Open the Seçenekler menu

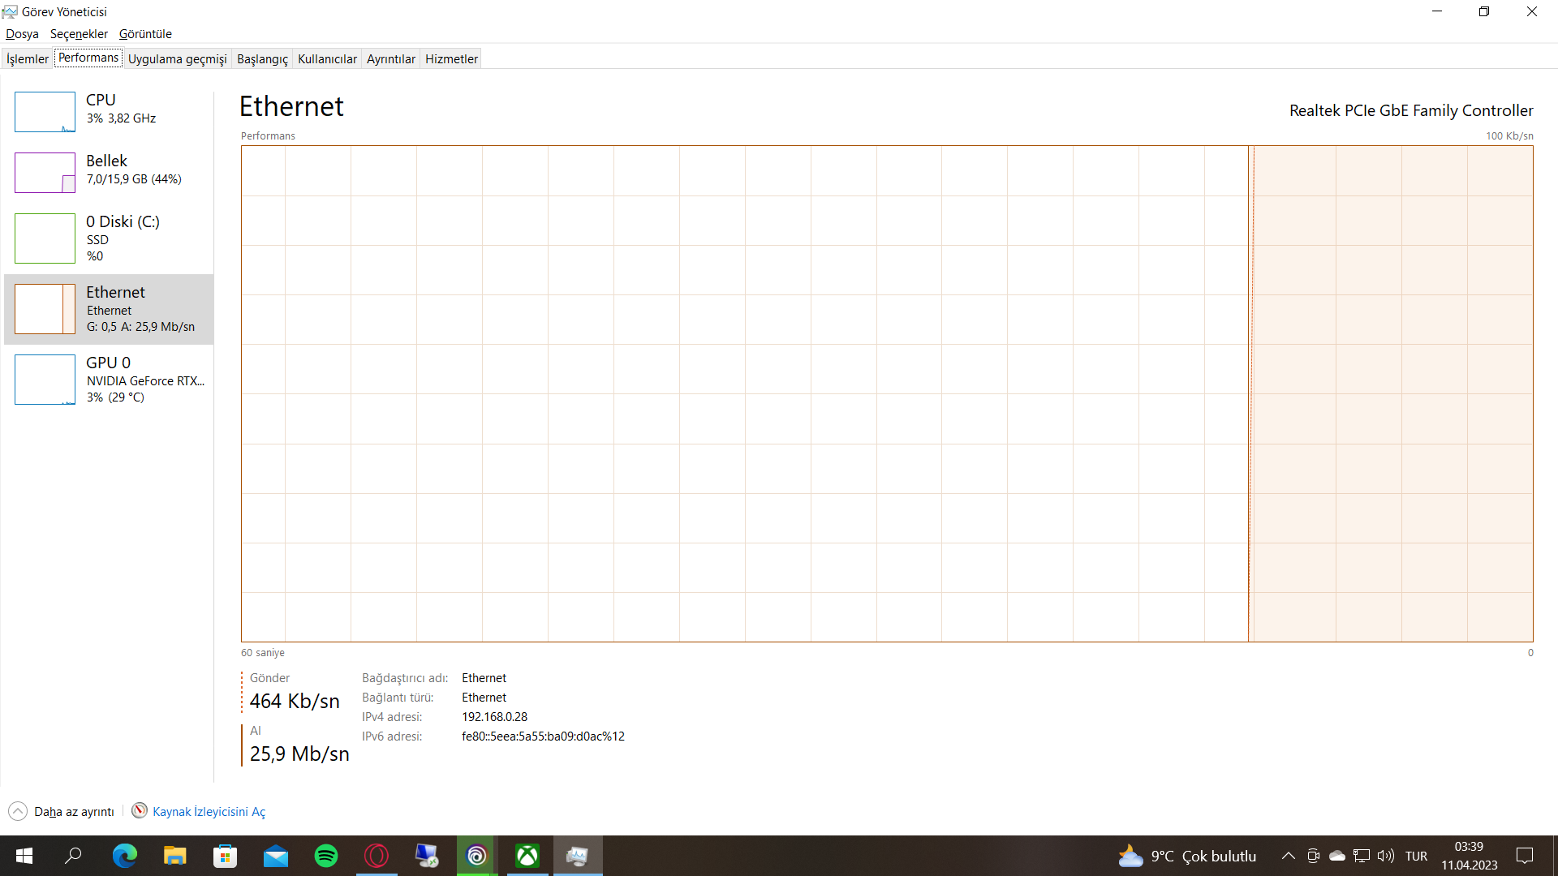(79, 34)
